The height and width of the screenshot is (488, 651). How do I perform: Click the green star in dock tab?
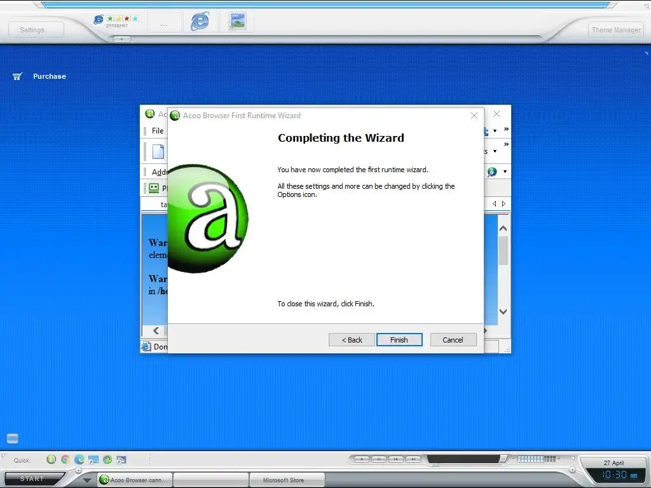pos(110,18)
